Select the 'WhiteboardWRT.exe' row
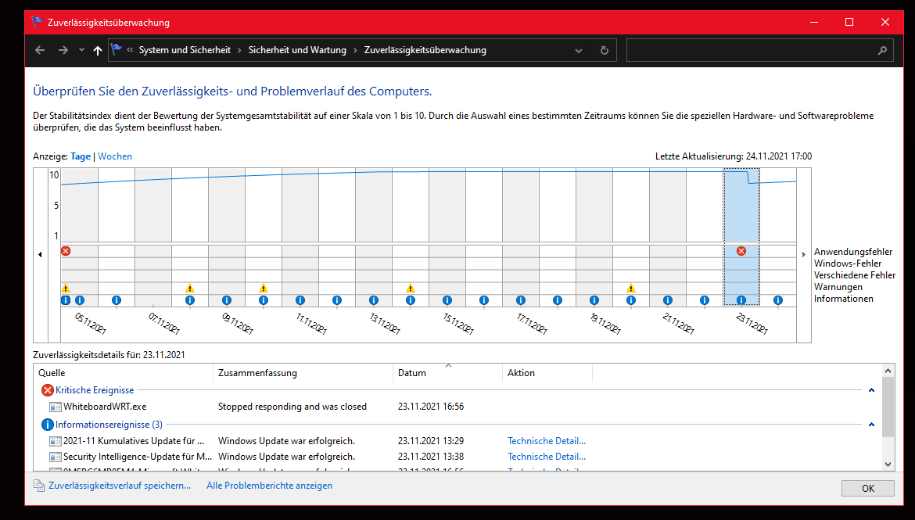This screenshot has height=520, width=915. (448, 406)
